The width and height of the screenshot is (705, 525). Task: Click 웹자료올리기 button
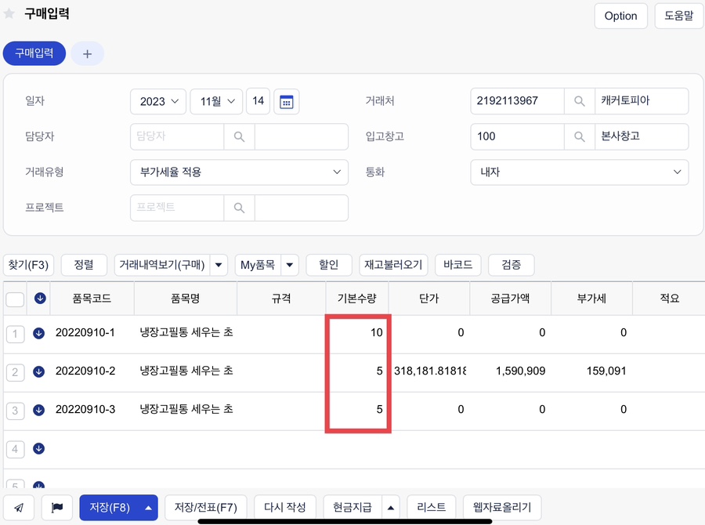(502, 508)
